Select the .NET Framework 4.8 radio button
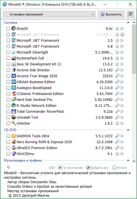This screenshot has width=137, height=199. (8, 47)
